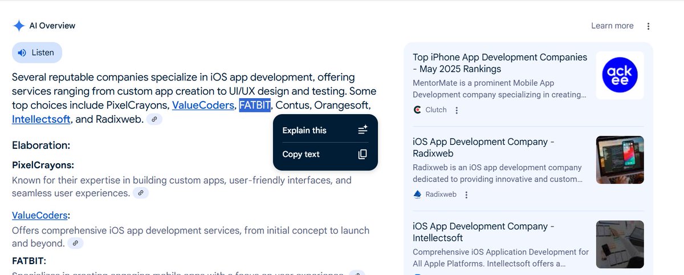Viewport: 684px width, 275px height.
Task: Click the PixelCrayons description paragraph
Action: pyautogui.click(x=182, y=187)
